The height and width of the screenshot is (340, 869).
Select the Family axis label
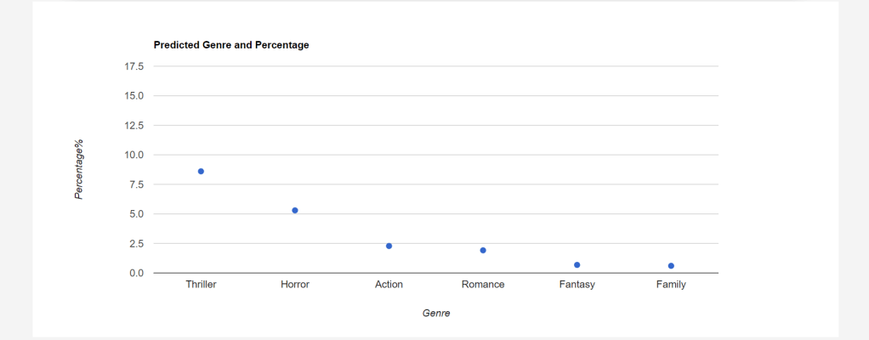(671, 285)
